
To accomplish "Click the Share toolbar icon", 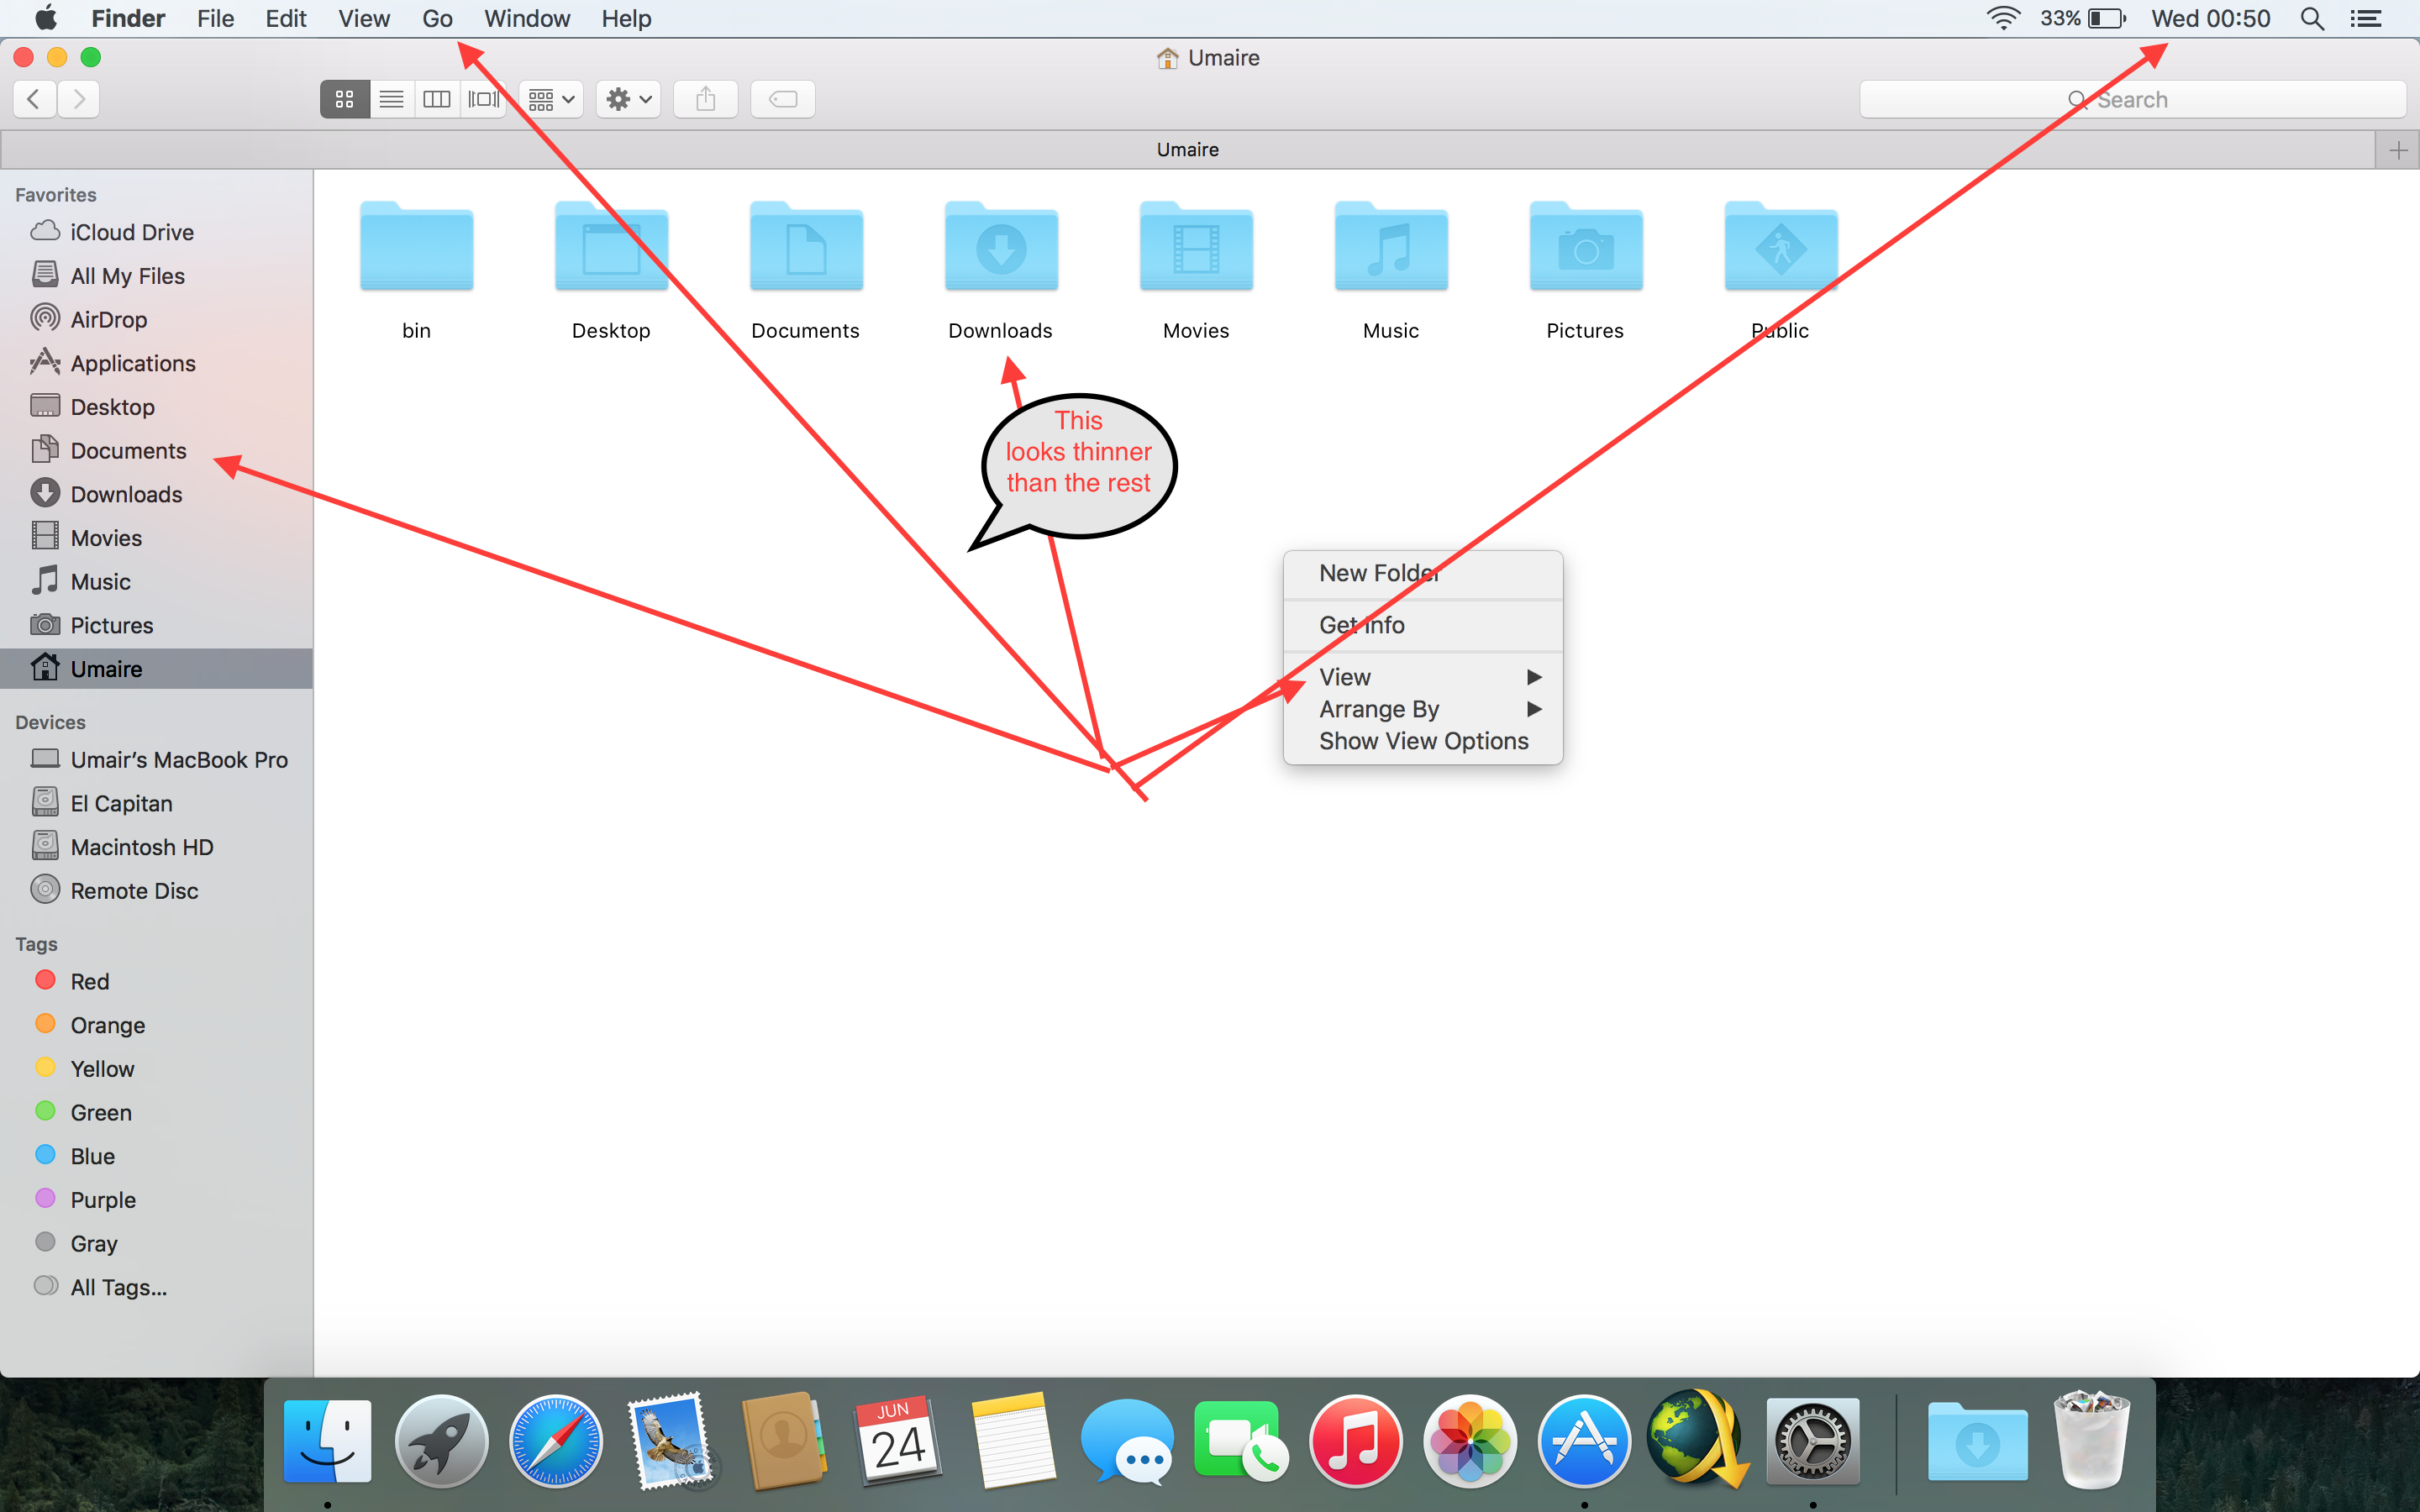I will tap(705, 99).
